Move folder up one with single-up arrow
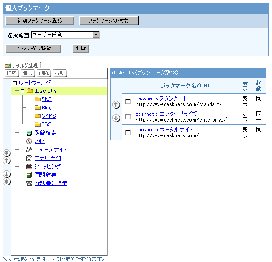Image resolution: width=272 pixels, height=262 pixels. coord(7,161)
